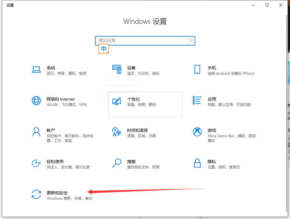Click inside the 查找设置 search field
Viewport: 290px width, 219px height.
coord(145,41)
